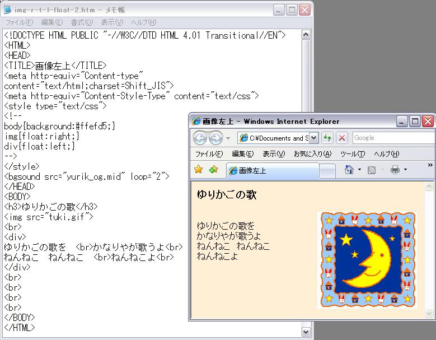This screenshot has width=436, height=340.
Task: Click the Home icon in IE toolbar
Action: [x=349, y=170]
